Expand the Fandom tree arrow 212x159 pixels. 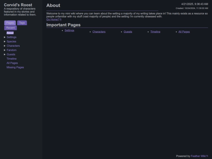pyautogui.click(x=5, y=50)
